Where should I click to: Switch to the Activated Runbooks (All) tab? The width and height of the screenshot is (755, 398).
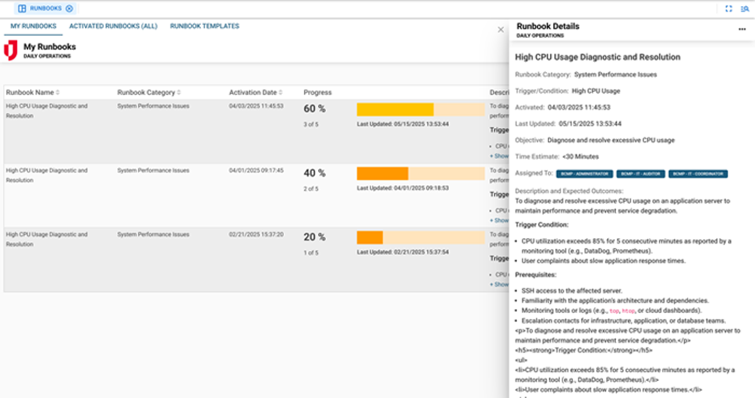coord(113,26)
